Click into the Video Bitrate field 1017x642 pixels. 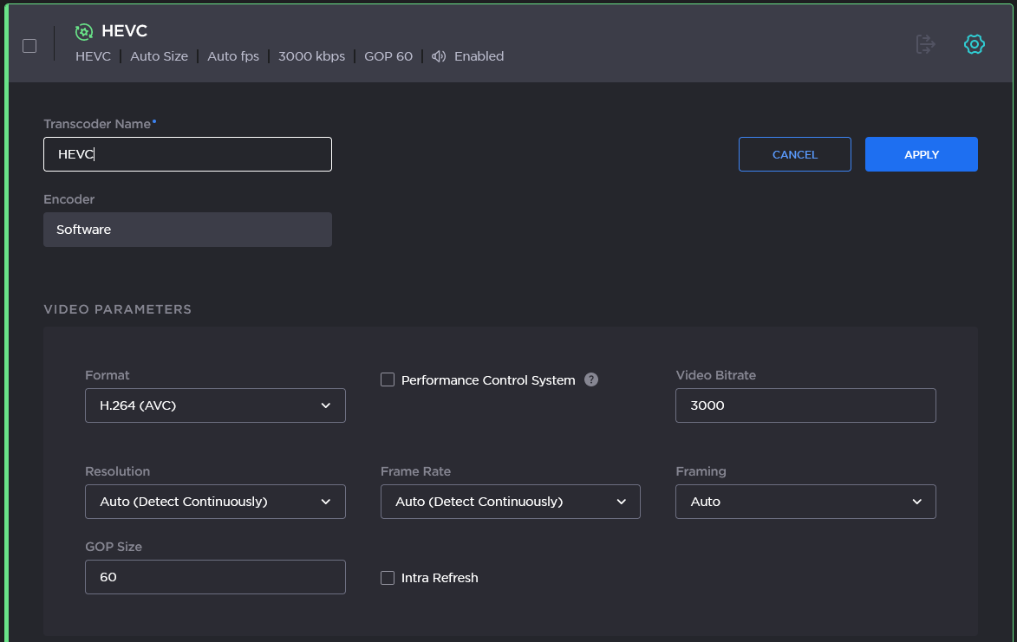point(805,405)
